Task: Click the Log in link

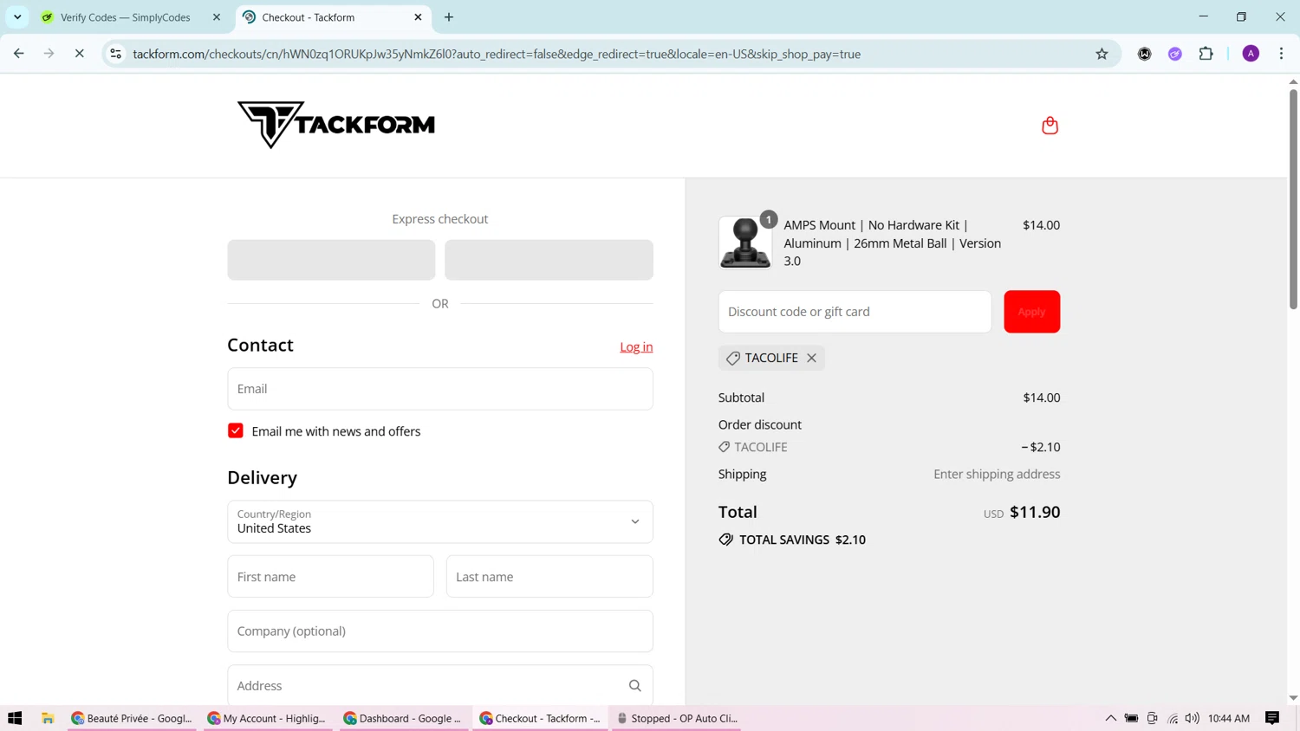Action: click(636, 347)
